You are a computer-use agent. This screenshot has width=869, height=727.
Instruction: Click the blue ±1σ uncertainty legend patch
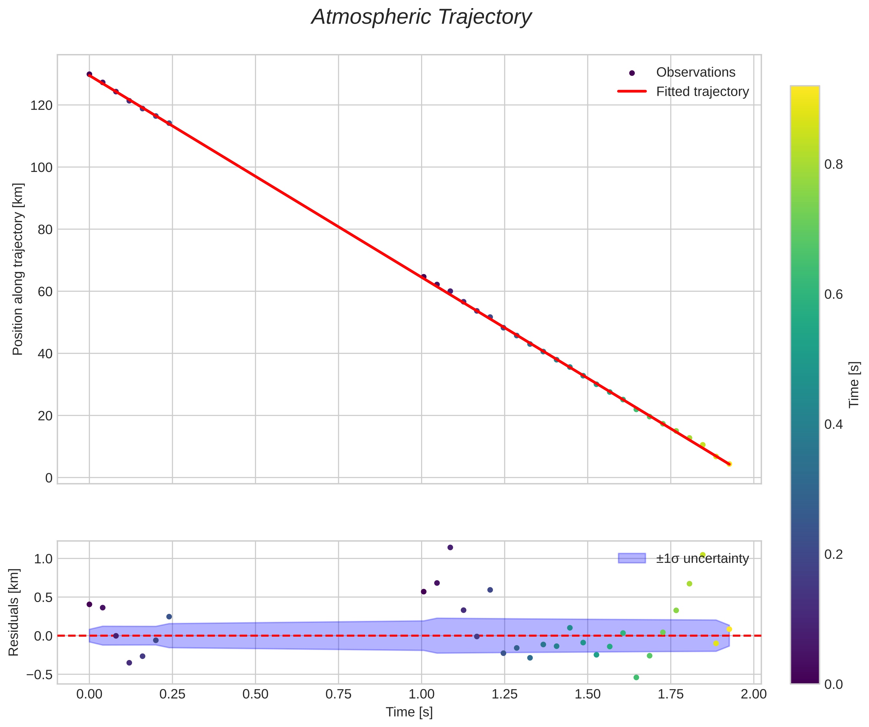click(x=631, y=558)
